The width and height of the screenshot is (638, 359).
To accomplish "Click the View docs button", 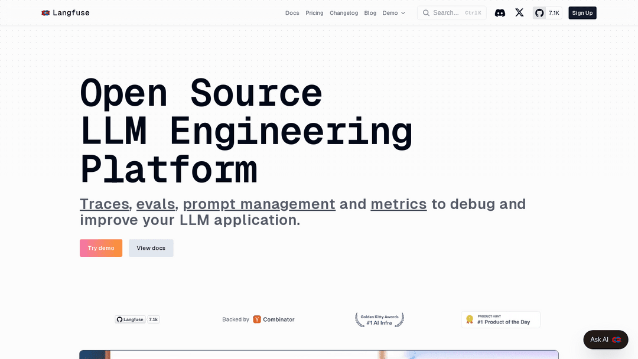I will click(151, 248).
